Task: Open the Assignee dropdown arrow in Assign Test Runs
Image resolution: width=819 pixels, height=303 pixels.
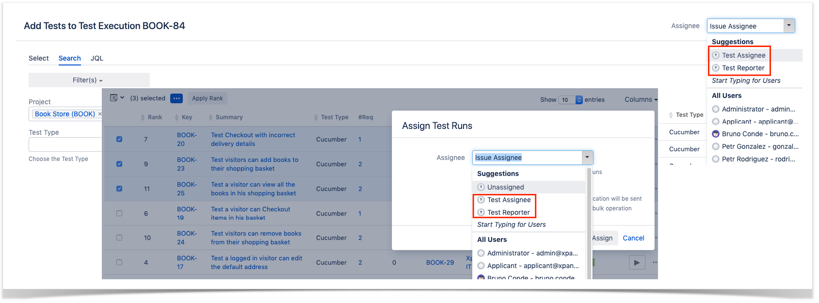Action: pyautogui.click(x=587, y=158)
